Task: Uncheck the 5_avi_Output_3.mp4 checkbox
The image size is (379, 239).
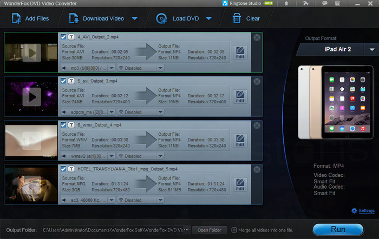Action: click(x=63, y=81)
